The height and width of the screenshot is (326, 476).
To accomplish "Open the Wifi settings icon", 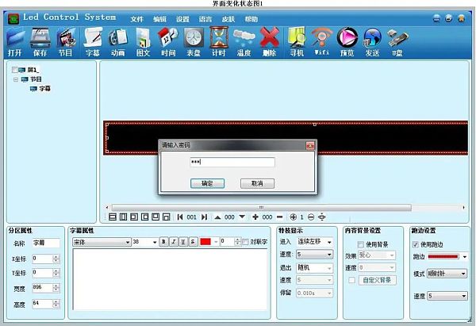I will pyautogui.click(x=321, y=40).
